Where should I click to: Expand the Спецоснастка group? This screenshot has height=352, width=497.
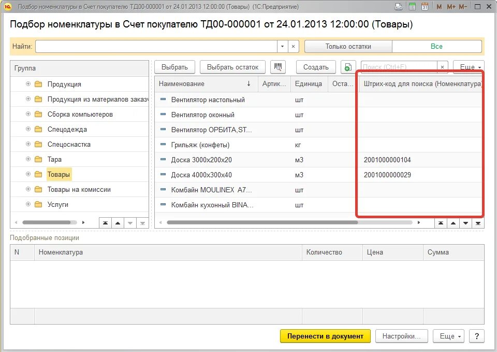[x=28, y=144]
